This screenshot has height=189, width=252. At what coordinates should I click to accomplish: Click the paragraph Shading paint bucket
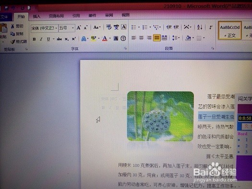pos(188,38)
